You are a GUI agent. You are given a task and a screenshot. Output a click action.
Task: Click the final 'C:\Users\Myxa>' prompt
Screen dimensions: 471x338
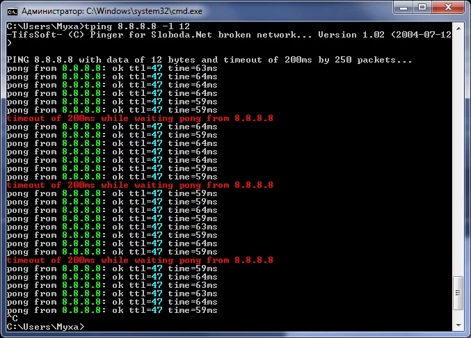(x=46, y=327)
